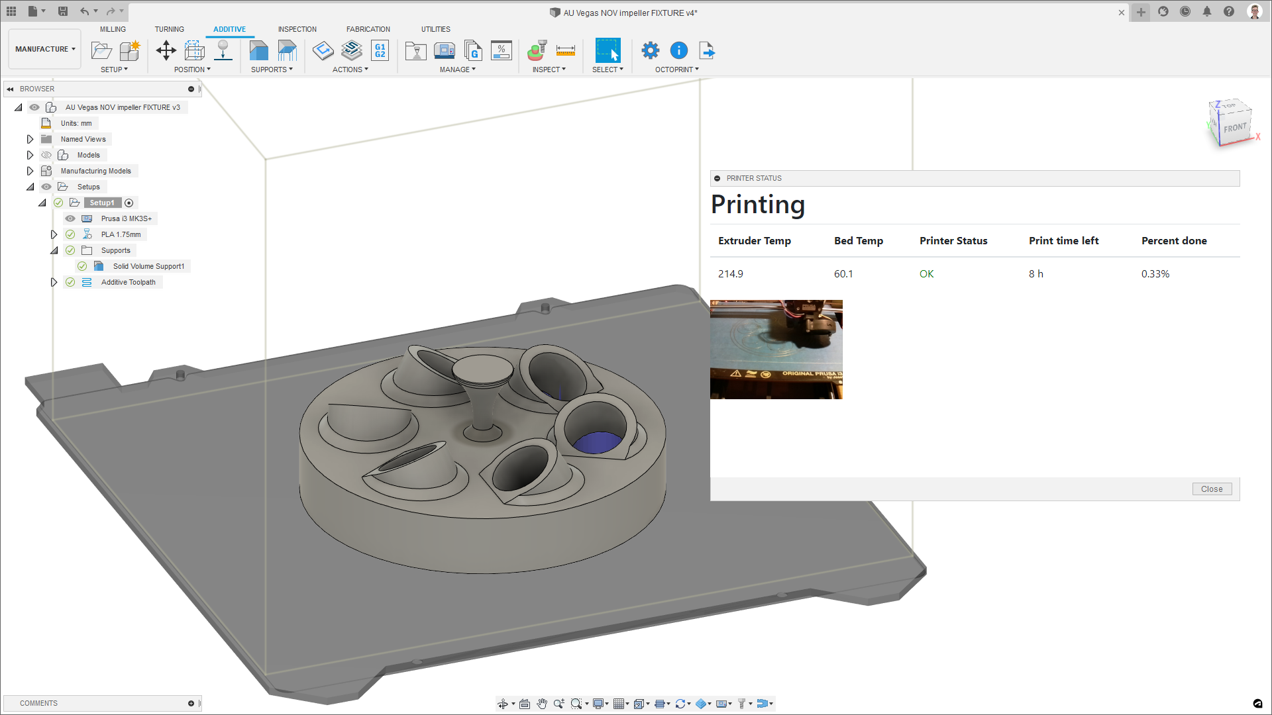1272x715 pixels.
Task: Open the OCTOPRINT menu label
Action: [676, 70]
